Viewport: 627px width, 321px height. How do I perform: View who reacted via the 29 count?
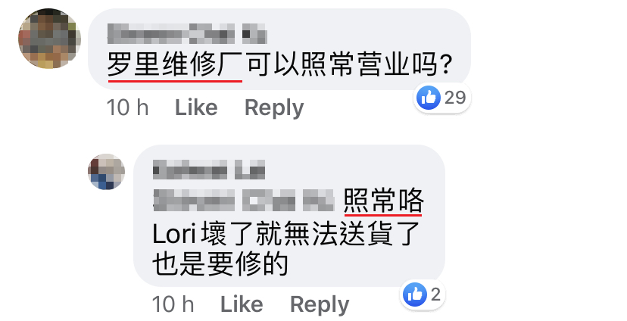click(x=455, y=98)
